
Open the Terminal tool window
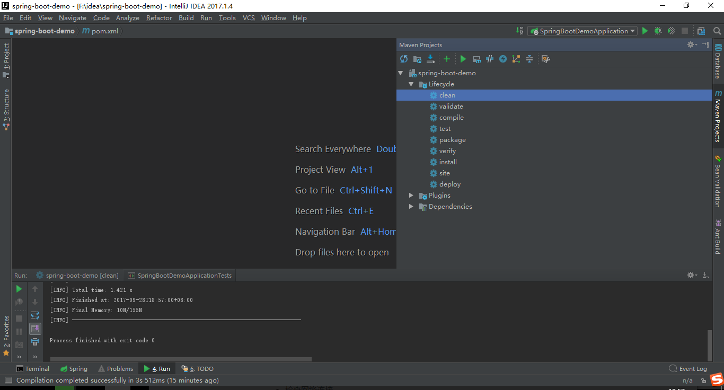click(33, 368)
